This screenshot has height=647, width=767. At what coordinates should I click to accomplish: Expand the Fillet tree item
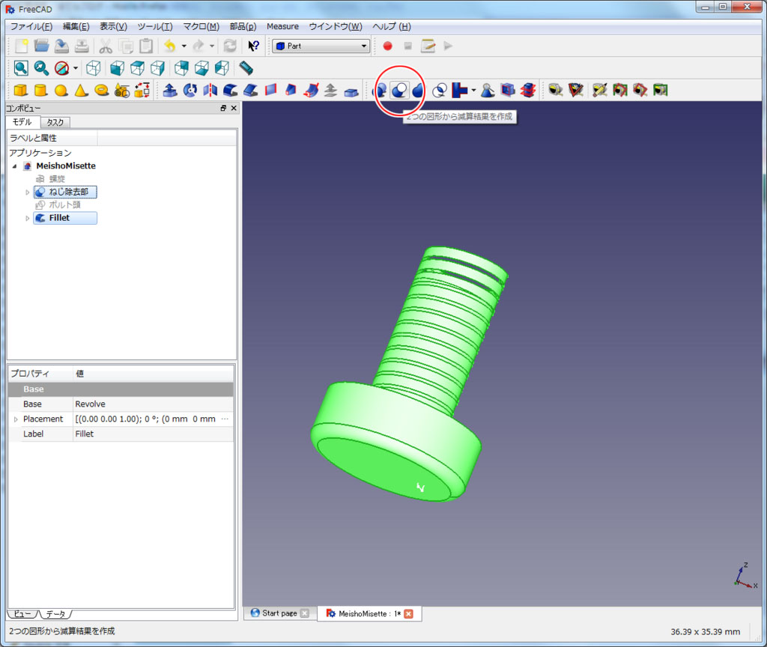pyautogui.click(x=28, y=218)
